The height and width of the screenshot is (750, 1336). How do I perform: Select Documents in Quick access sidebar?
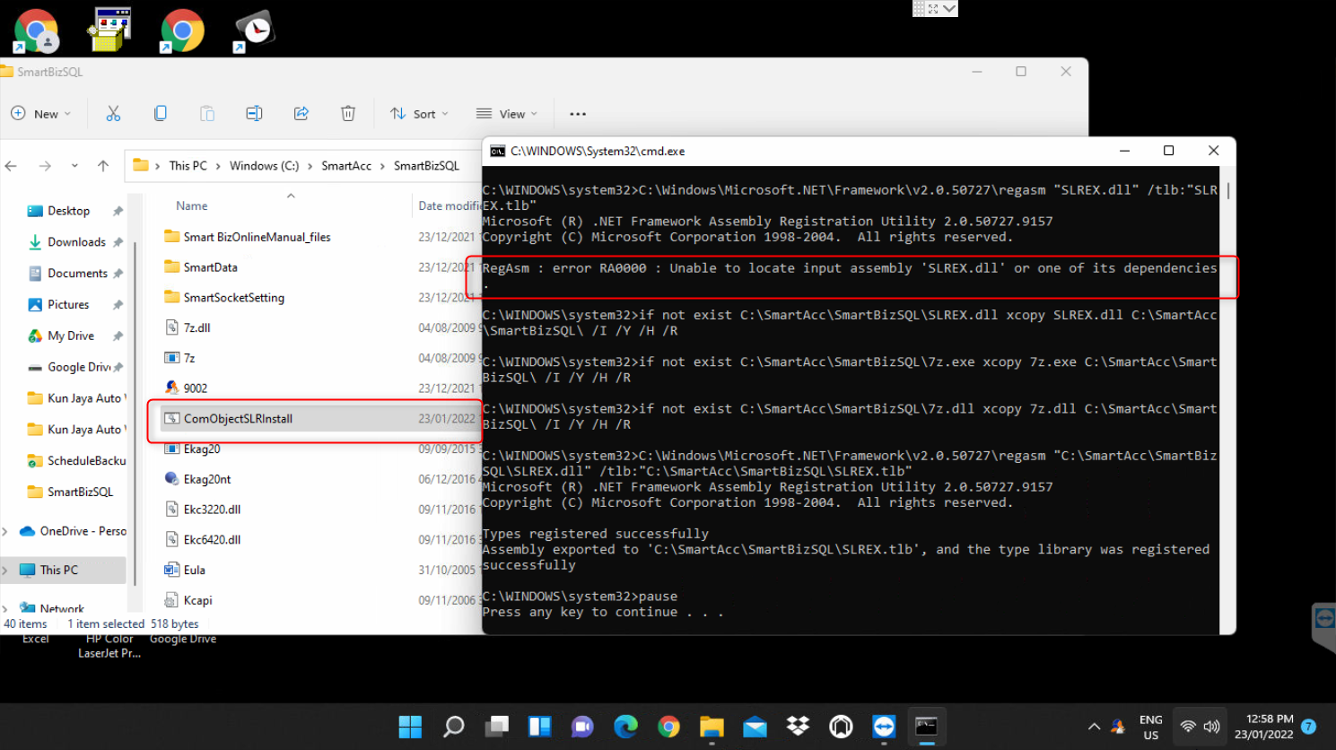coord(77,274)
